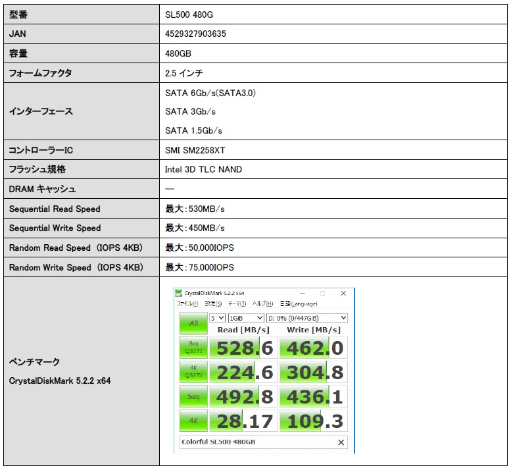Click the random read value 最大:50,000IOPS
The width and height of the screenshot is (511, 470).
(x=199, y=248)
